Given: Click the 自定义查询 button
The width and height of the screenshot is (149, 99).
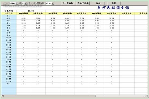Looking at the screenshot, I should (x=83, y=3).
